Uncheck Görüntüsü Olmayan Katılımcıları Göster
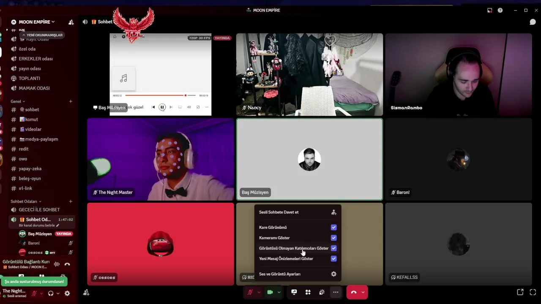Viewport: 541px width, 304px height. [333, 248]
